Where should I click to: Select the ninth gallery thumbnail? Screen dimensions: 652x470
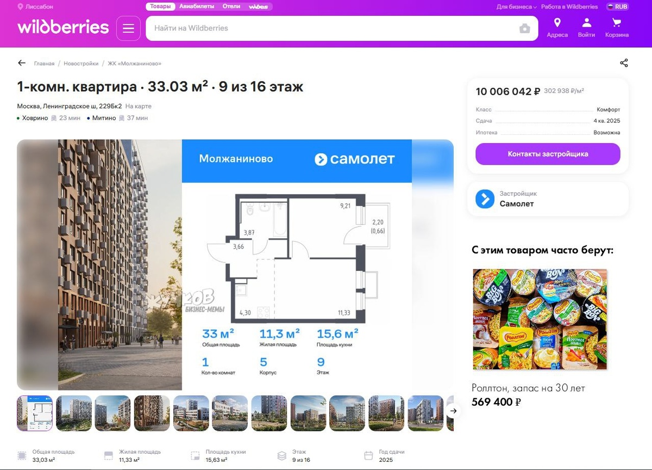click(x=347, y=413)
